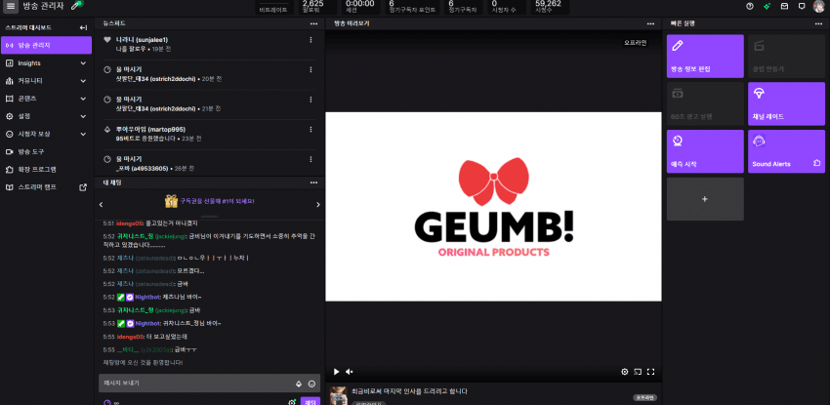Open the user avatar menu
830x405 pixels.
click(x=818, y=7)
